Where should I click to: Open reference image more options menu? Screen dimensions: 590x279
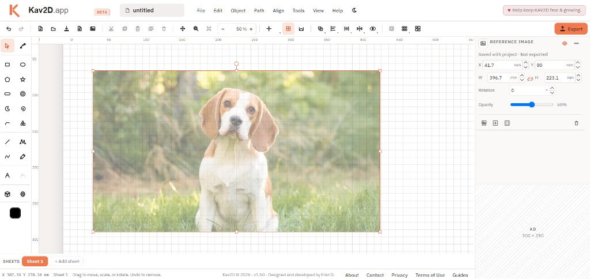pyautogui.click(x=576, y=43)
